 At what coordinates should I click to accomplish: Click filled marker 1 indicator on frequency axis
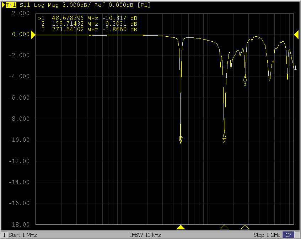pos(181,227)
